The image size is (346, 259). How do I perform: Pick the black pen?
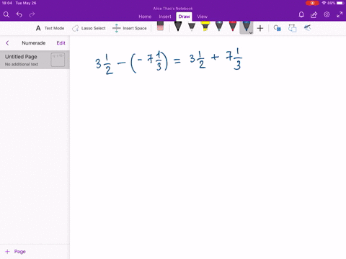point(178,27)
